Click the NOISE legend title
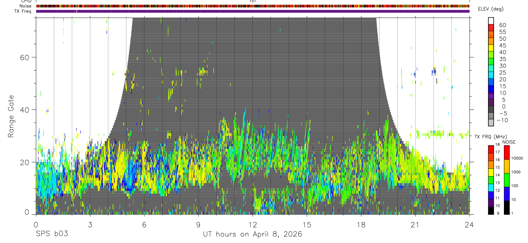528x243 pixels. pyautogui.click(x=509, y=142)
